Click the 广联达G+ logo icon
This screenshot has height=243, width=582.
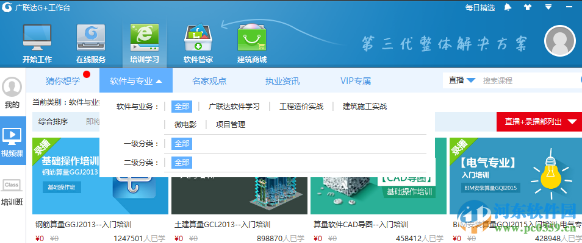point(7,7)
